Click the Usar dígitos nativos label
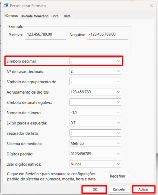158x195 pixels. click(x=24, y=164)
